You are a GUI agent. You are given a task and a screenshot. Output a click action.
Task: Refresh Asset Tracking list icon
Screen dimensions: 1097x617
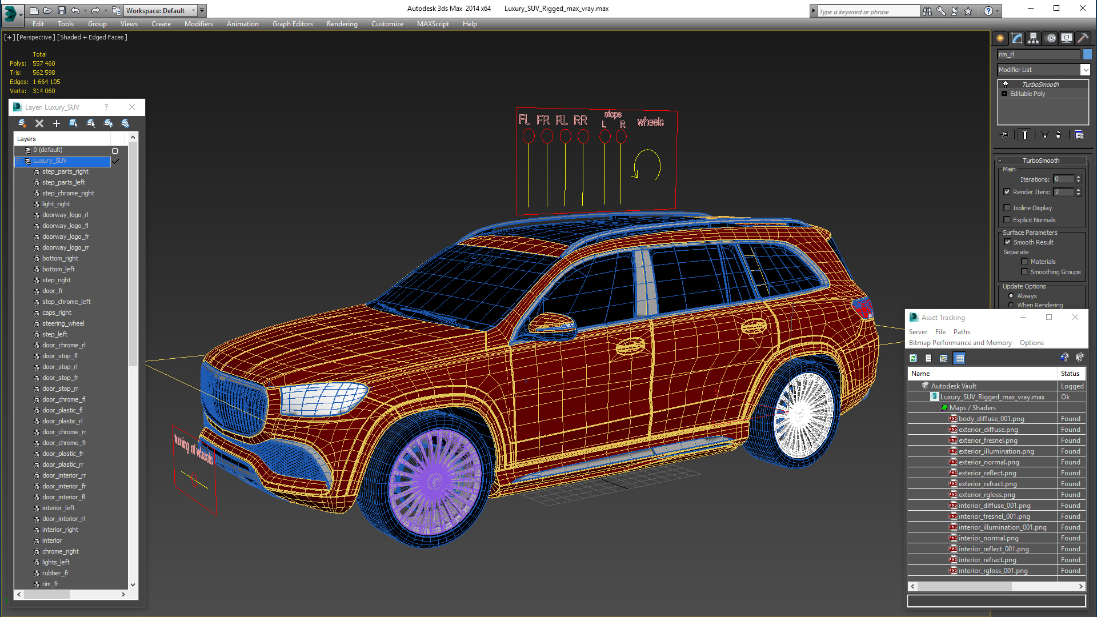pos(913,358)
